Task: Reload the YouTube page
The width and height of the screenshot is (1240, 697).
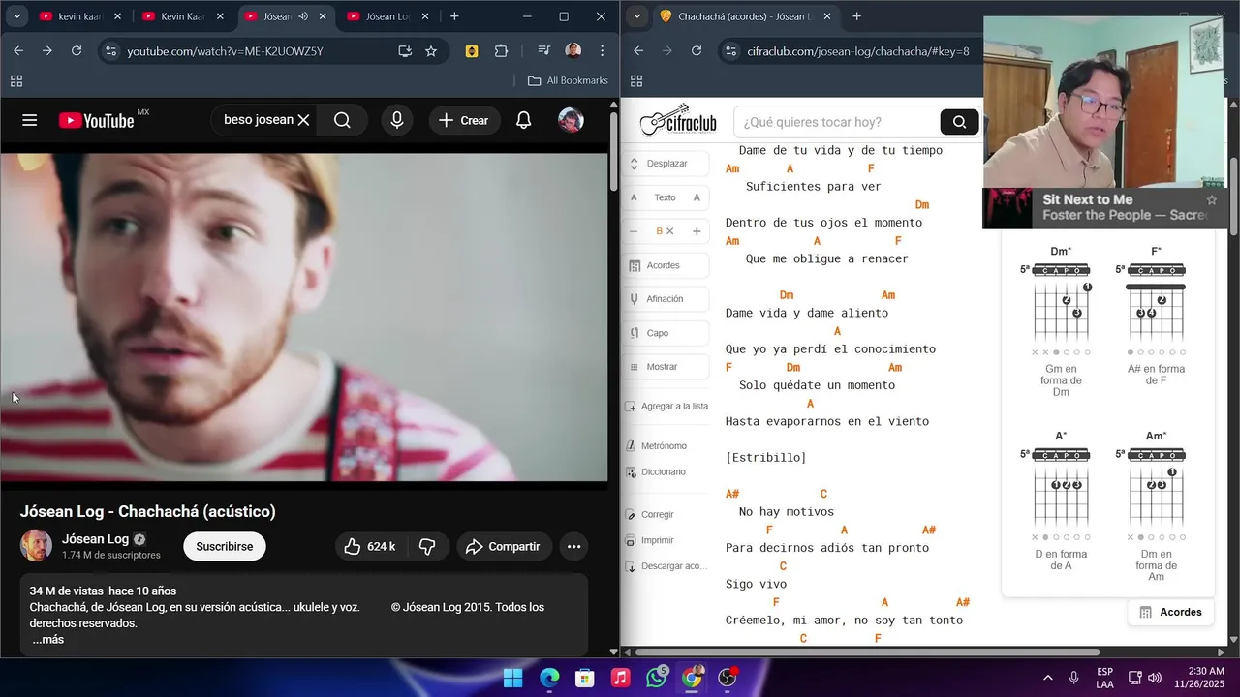Action: 77,51
